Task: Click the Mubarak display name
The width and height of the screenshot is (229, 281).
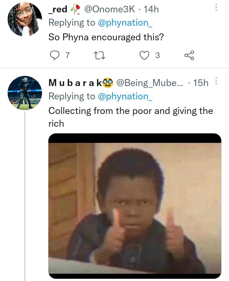Action: (x=75, y=83)
